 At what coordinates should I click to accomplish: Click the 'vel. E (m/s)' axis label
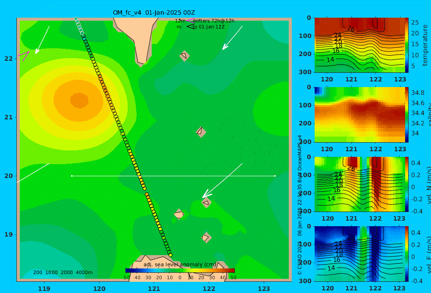point(428,255)
